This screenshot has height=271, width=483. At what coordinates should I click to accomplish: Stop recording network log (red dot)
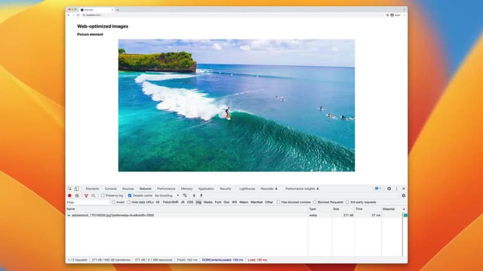[70, 196]
